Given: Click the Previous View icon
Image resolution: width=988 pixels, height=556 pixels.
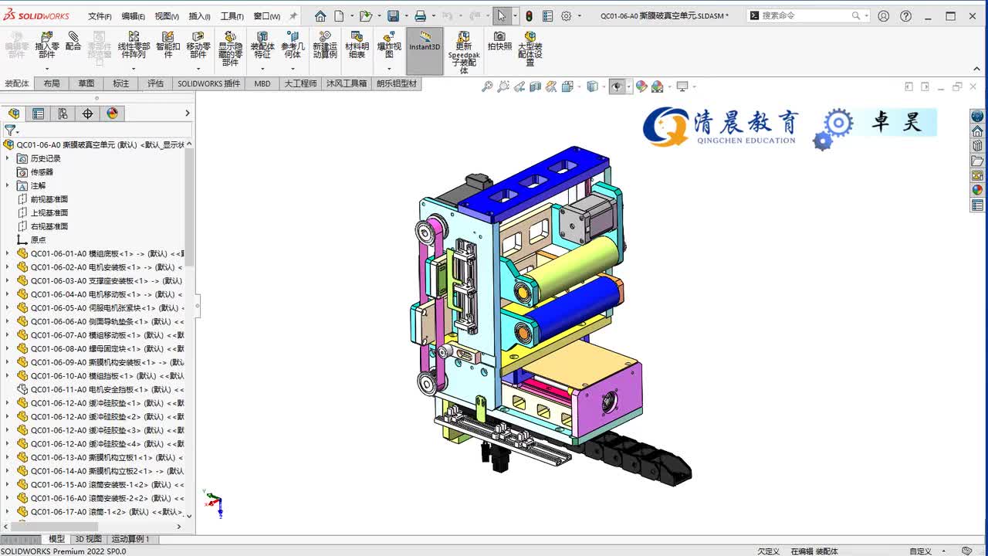Looking at the screenshot, I should point(519,86).
